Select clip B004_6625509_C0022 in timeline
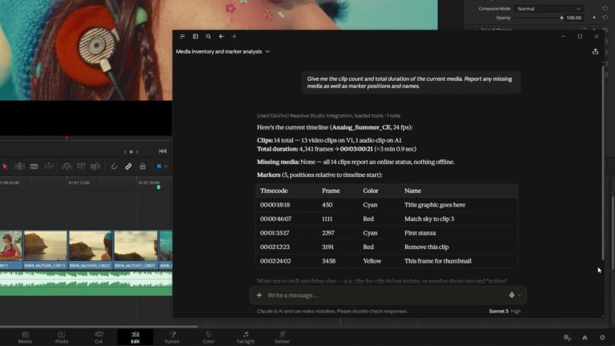 90,250
